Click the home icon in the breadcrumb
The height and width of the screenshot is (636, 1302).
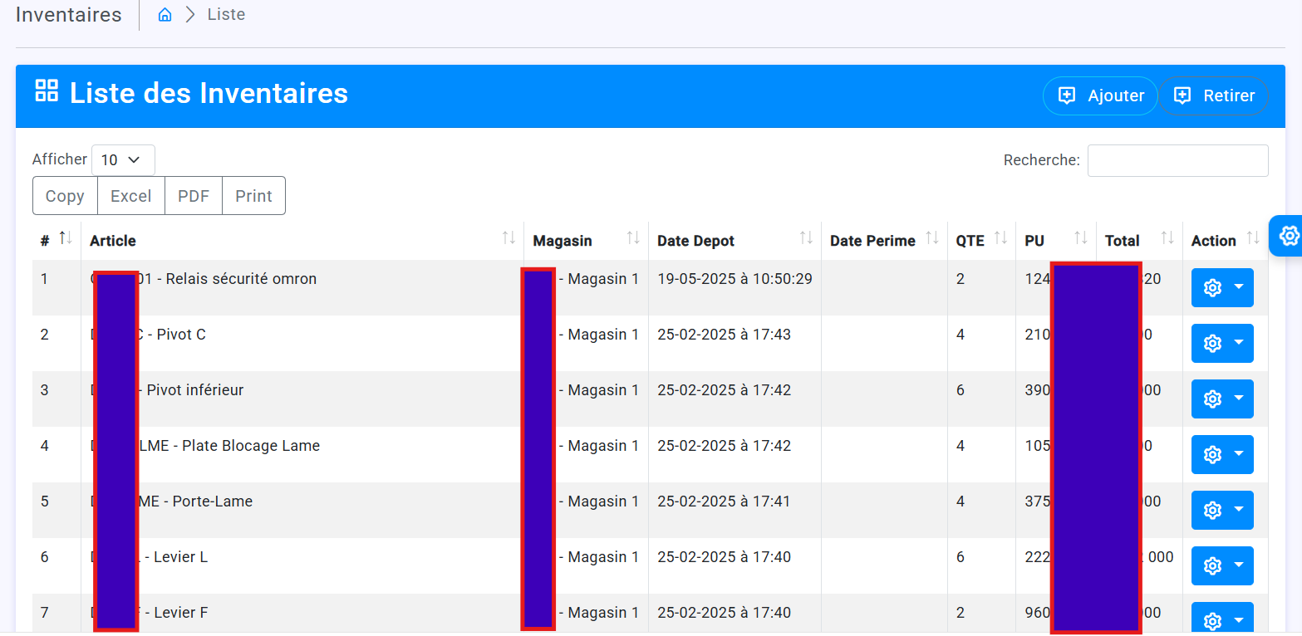164,13
